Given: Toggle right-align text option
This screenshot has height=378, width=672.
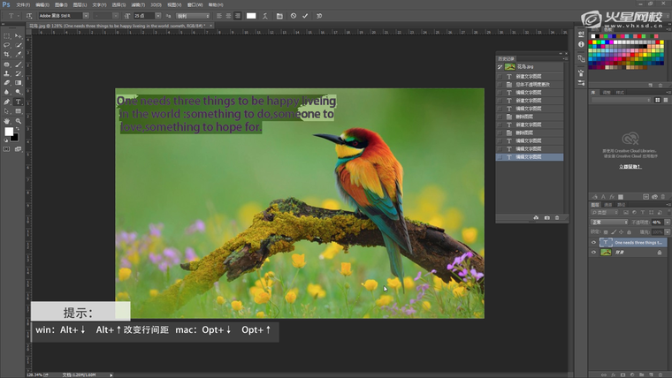Looking at the screenshot, I should (x=236, y=16).
